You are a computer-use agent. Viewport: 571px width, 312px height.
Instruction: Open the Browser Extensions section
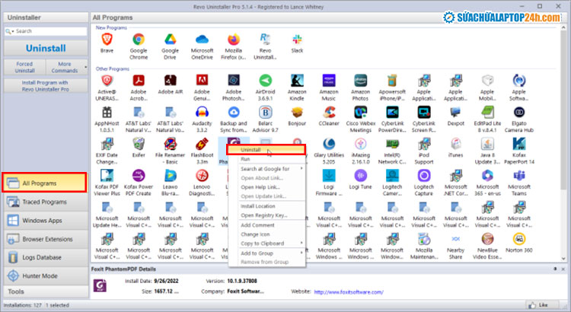click(46, 239)
